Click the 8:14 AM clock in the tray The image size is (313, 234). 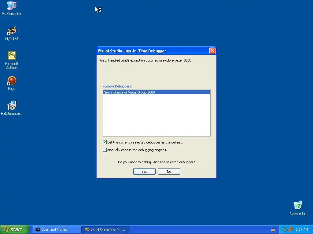coord(302,229)
